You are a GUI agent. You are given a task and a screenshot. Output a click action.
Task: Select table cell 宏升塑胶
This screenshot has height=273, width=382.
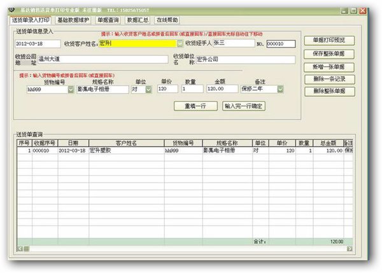click(127, 151)
